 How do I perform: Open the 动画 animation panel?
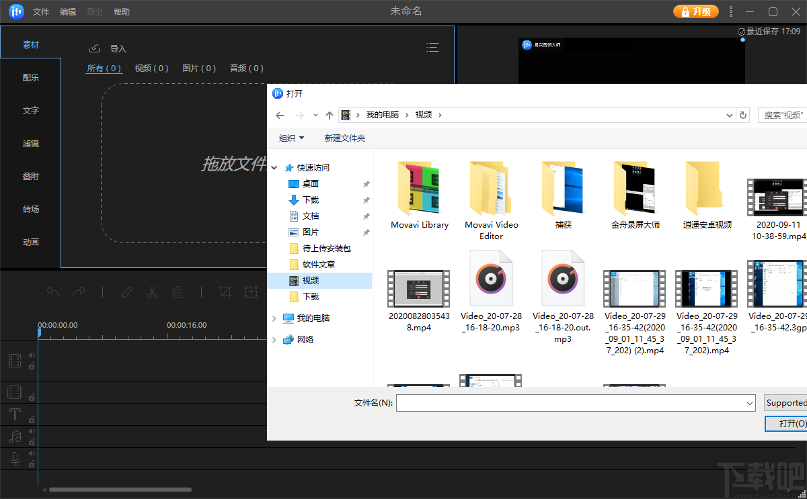point(30,242)
